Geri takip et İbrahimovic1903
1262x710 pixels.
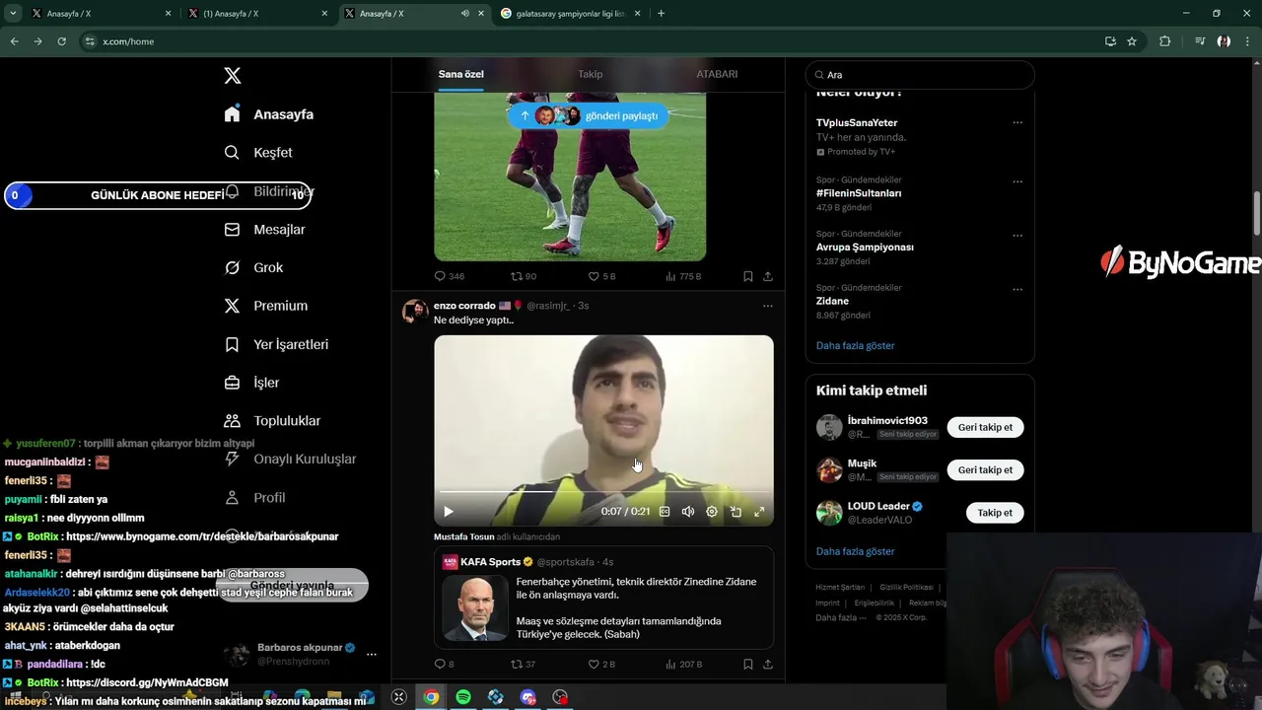click(985, 427)
